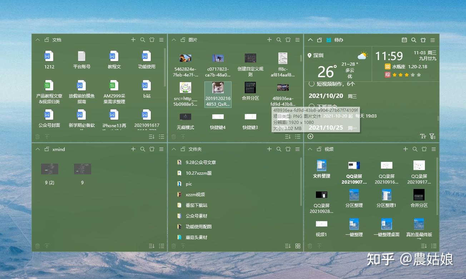Open skin shirt icon of xmind panel

click(x=152, y=149)
